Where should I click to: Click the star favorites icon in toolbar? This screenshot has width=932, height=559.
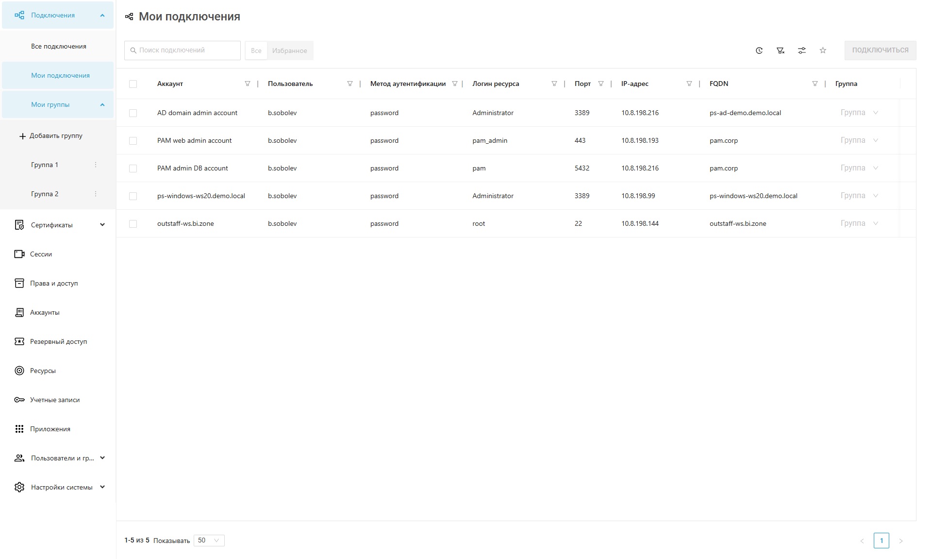(x=823, y=51)
